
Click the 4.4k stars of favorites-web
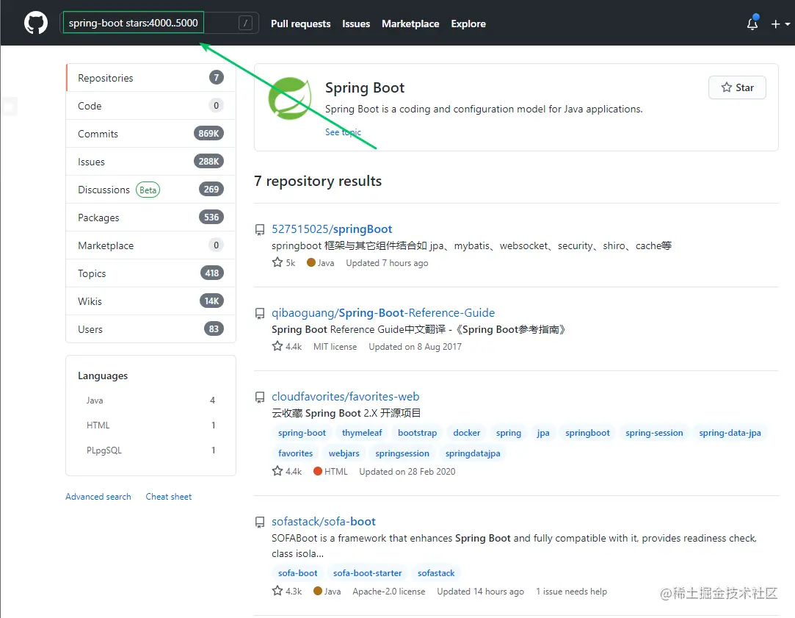287,471
